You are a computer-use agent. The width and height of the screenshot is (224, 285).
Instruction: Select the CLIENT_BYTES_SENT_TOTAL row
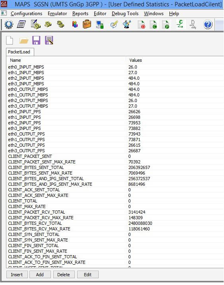click(x=115, y=167)
